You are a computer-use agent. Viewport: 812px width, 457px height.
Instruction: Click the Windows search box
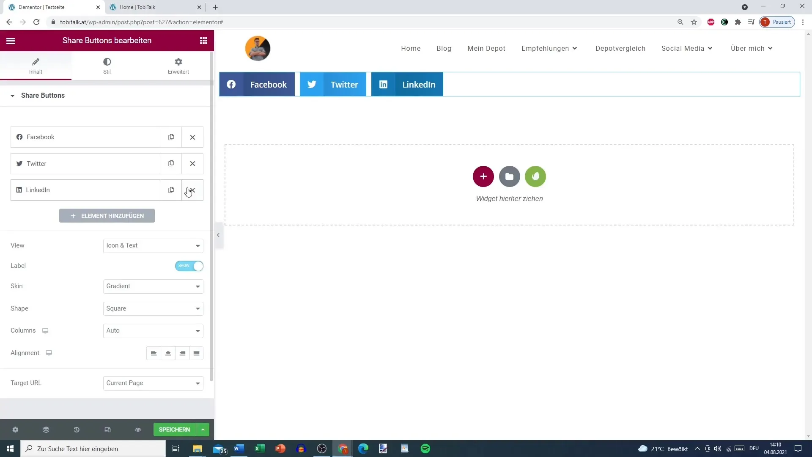[x=93, y=449]
